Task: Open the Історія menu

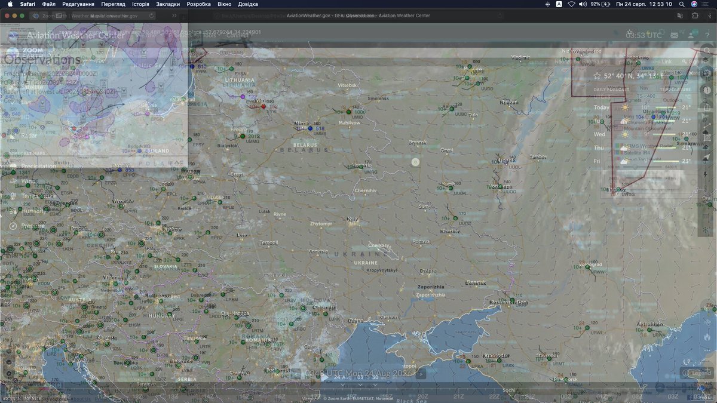Action: point(140,4)
